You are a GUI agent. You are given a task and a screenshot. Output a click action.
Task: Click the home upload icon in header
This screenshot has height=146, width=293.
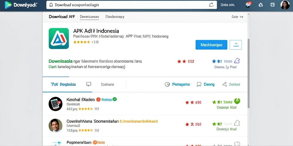pyautogui.click(x=261, y=5)
